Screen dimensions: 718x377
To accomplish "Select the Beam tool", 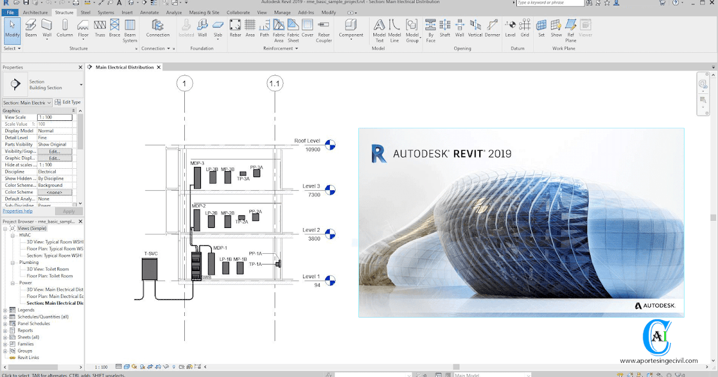I will point(31,29).
